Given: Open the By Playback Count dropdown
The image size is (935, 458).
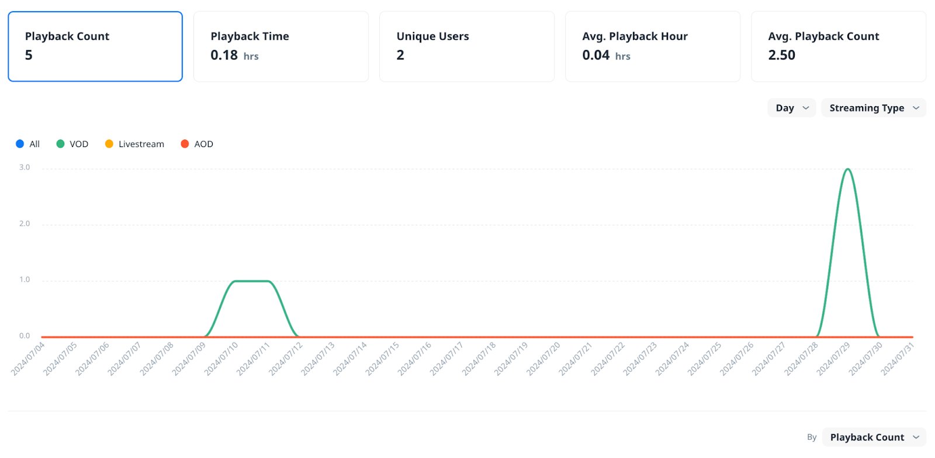Looking at the screenshot, I should pyautogui.click(x=873, y=437).
